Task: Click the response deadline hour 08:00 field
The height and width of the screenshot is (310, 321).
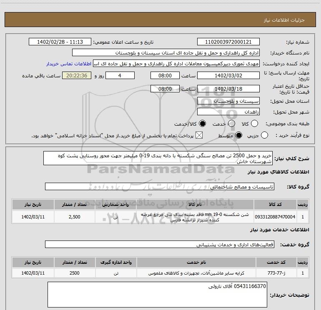Action: (x=165, y=75)
